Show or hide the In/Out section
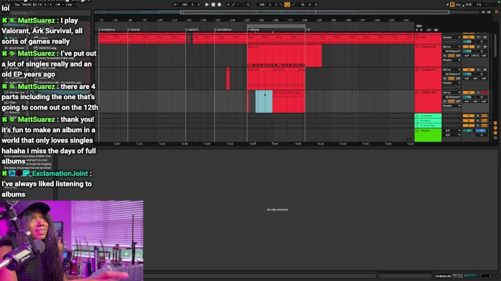 click(x=495, y=123)
